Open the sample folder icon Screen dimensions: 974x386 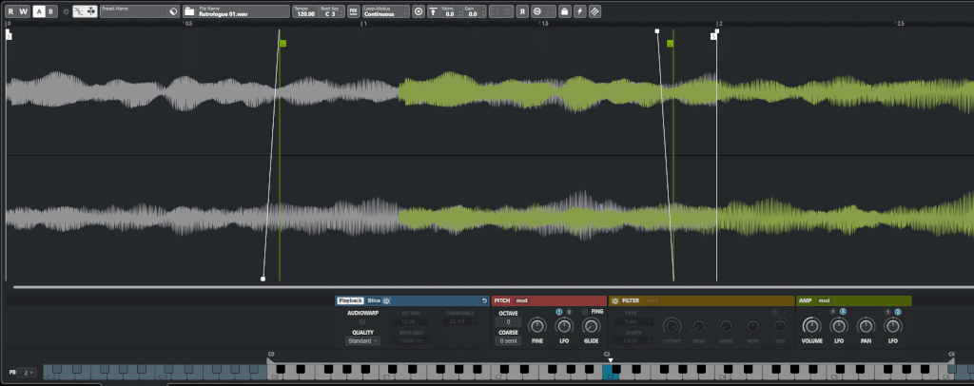point(189,11)
